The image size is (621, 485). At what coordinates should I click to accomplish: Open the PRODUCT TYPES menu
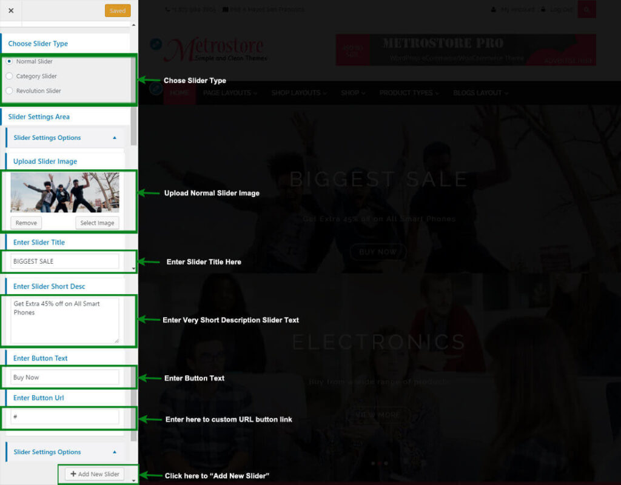[409, 93]
